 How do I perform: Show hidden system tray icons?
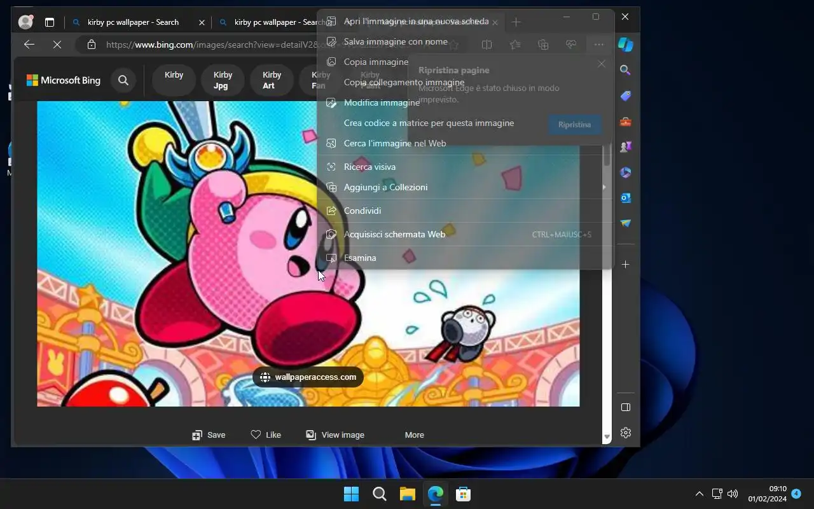coord(700,494)
